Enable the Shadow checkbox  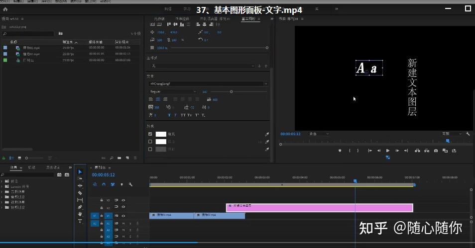point(150,149)
